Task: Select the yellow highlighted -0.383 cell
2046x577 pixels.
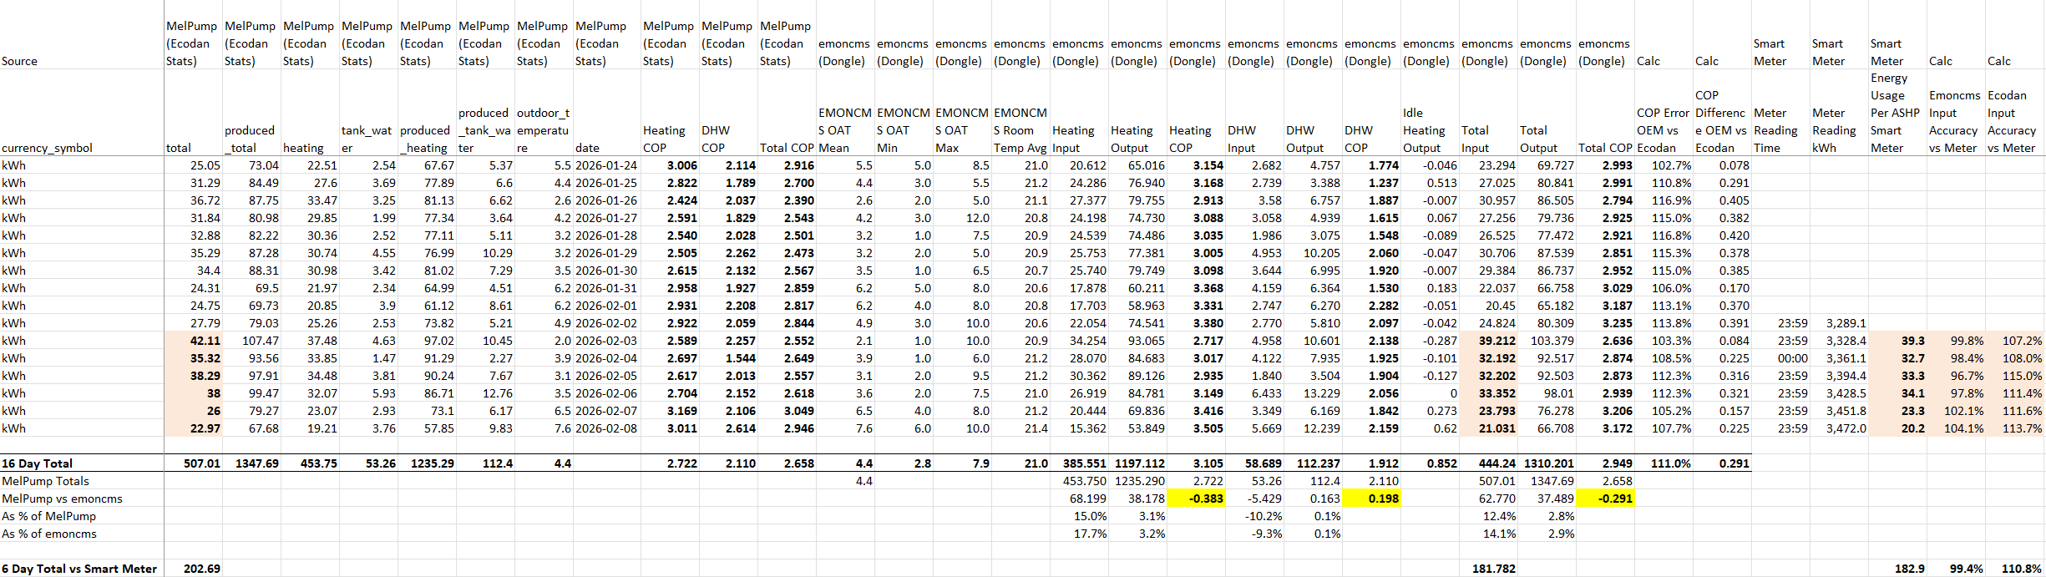Action: click(1196, 499)
